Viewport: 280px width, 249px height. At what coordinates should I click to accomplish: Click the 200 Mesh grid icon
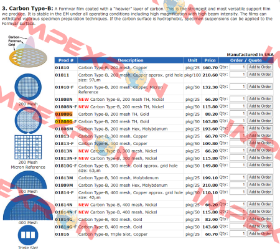(x=28, y=87)
